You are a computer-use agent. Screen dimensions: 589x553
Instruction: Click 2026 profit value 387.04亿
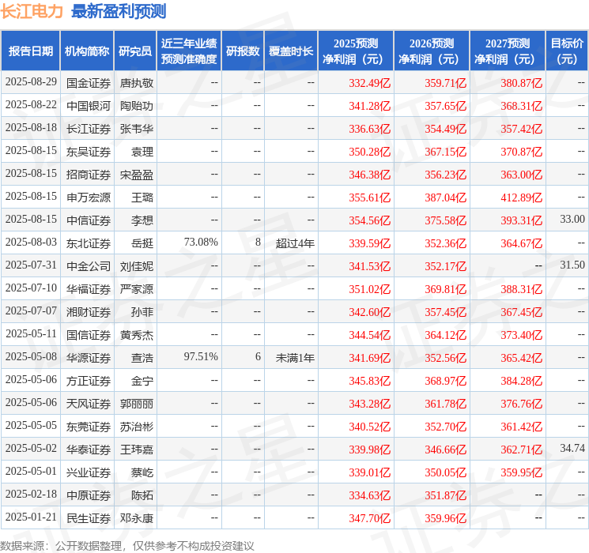(446, 197)
